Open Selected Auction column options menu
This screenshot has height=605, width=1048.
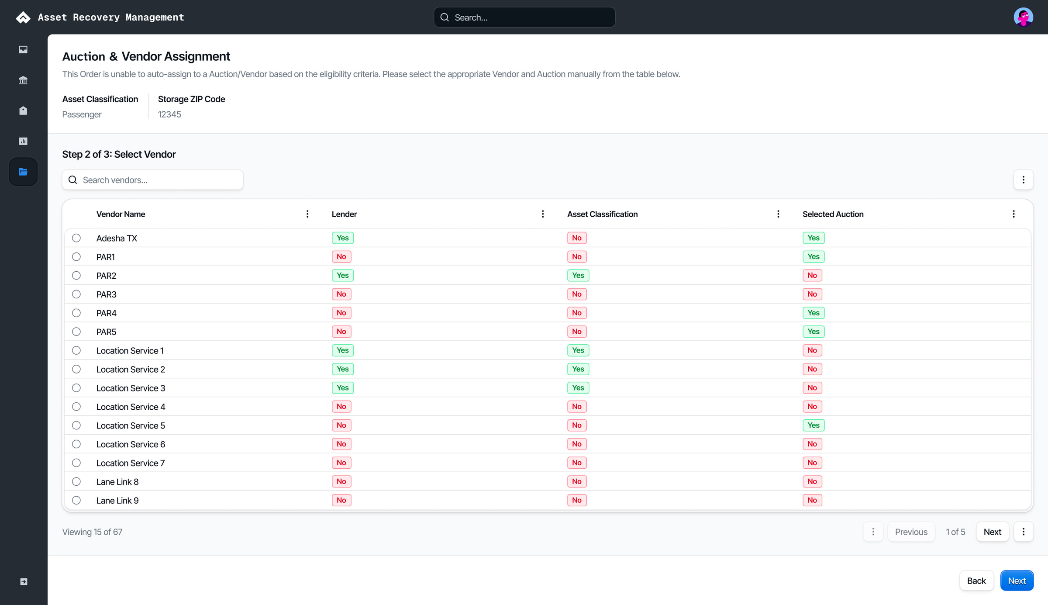click(1014, 214)
